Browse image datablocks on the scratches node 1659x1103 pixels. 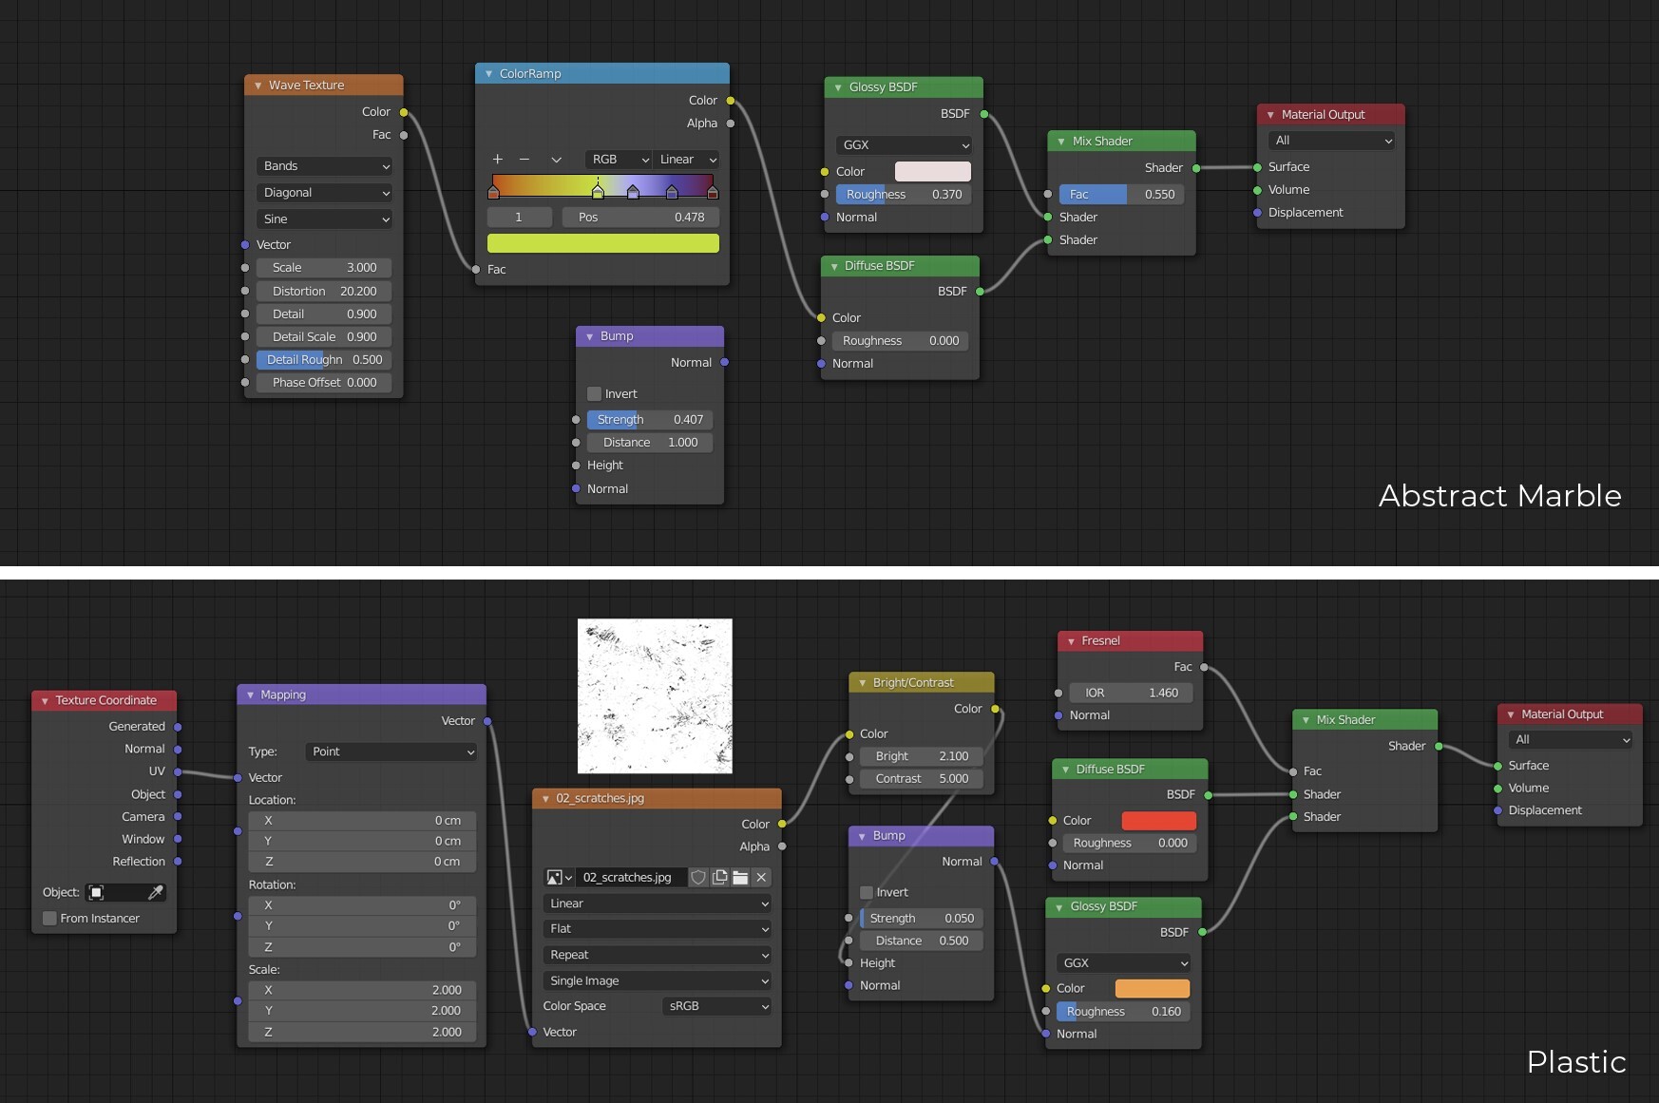pyautogui.click(x=559, y=878)
